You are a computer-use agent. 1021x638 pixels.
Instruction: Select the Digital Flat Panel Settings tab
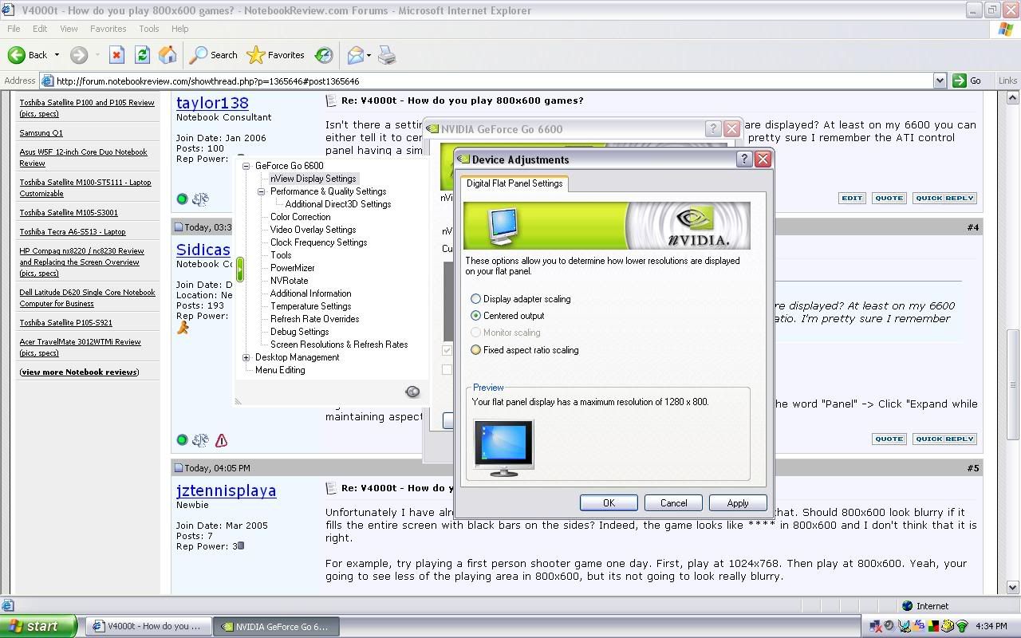tap(514, 183)
